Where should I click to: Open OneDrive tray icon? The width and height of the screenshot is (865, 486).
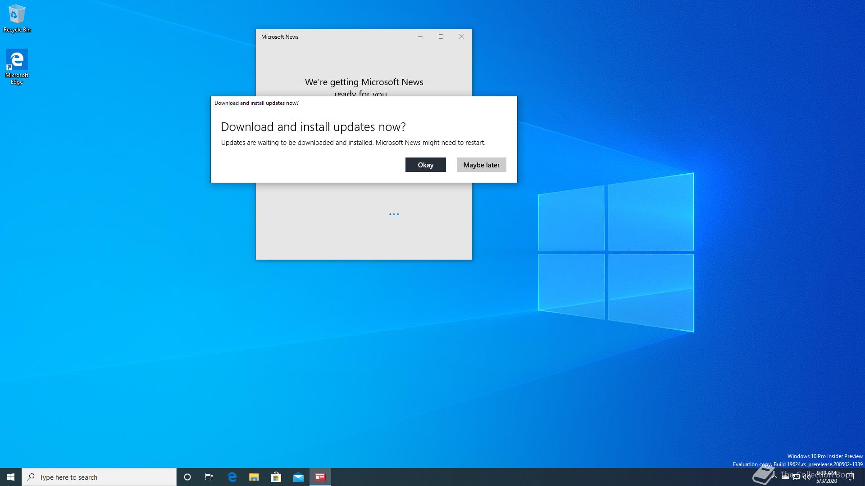[785, 477]
